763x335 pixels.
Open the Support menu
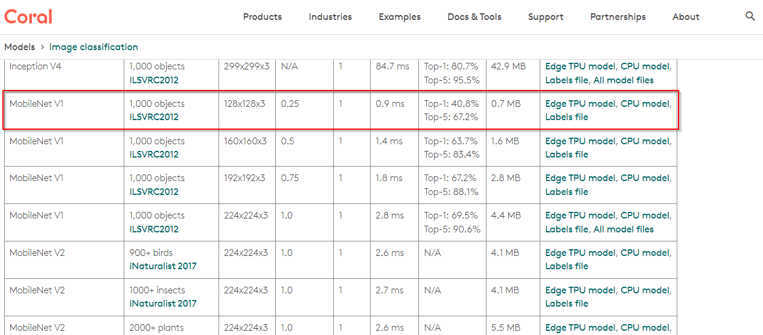[546, 17]
